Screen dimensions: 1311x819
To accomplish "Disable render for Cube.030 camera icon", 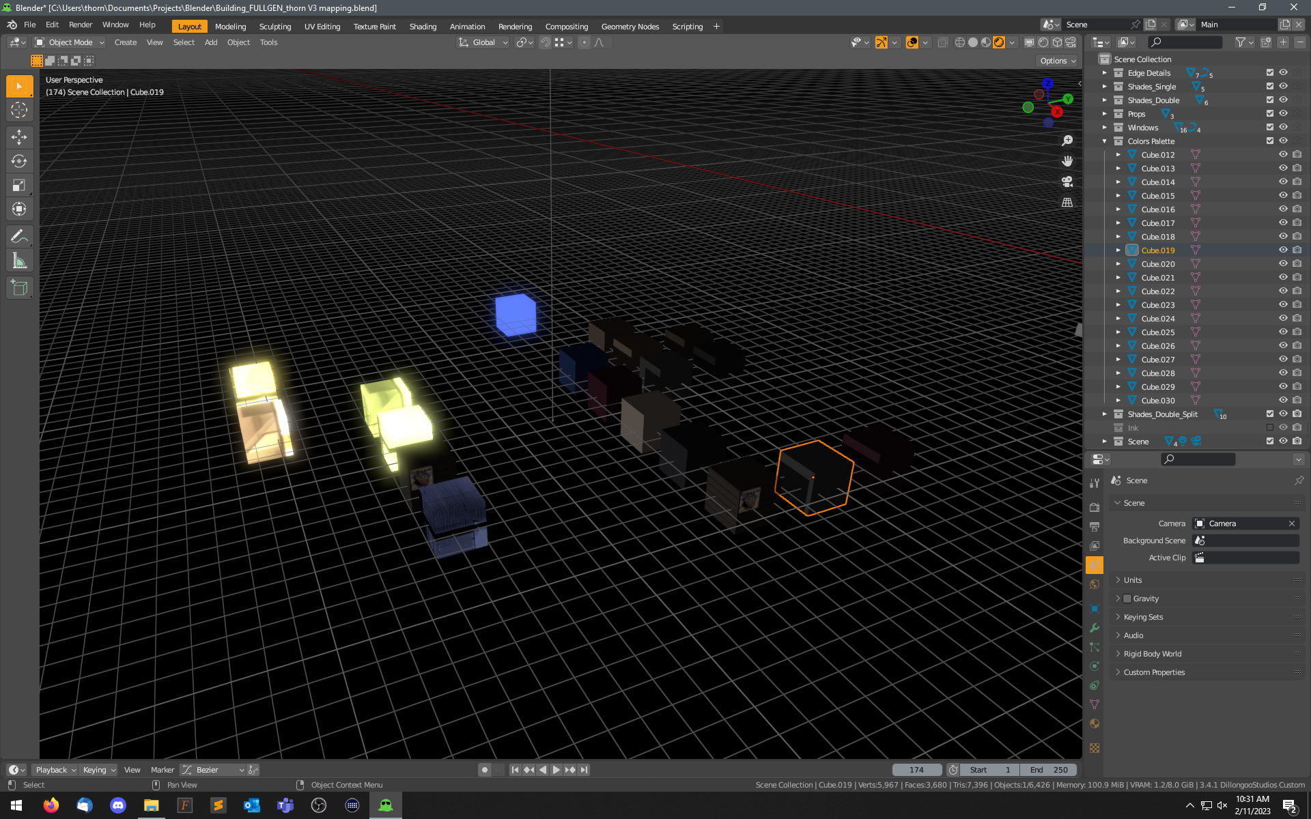I will coord(1297,401).
